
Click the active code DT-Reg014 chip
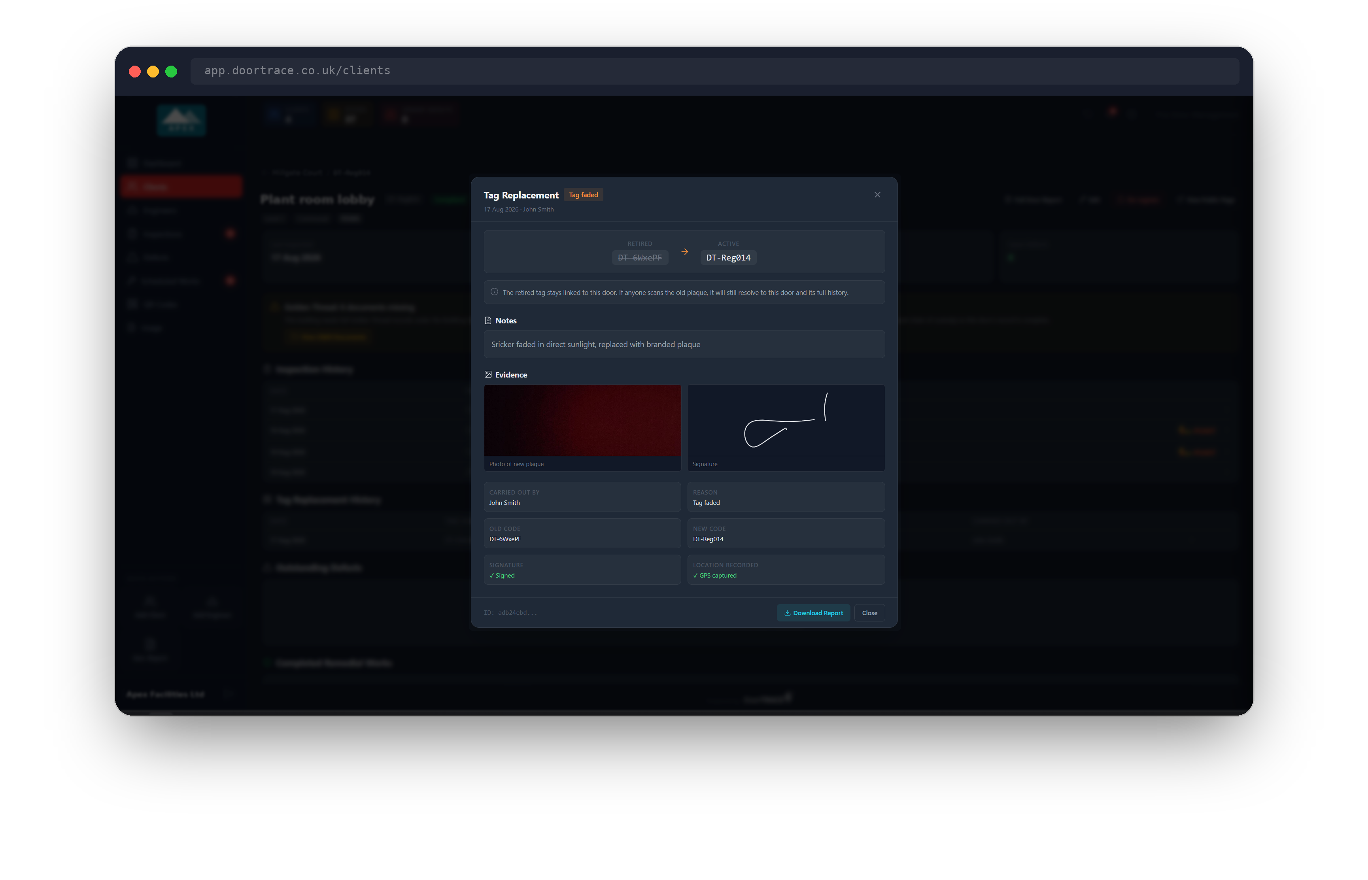(728, 258)
